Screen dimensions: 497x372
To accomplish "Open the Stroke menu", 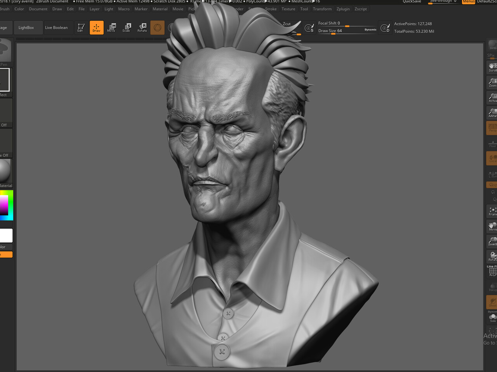I will 271,9.
